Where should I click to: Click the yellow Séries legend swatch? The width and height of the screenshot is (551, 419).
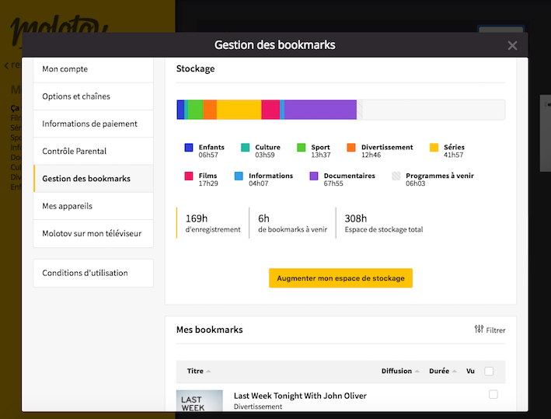click(x=434, y=147)
